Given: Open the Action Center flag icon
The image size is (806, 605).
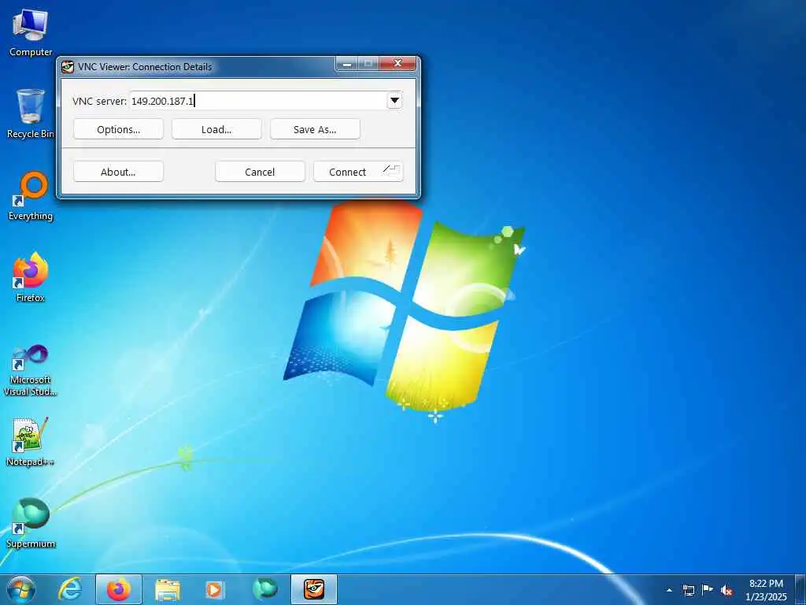Looking at the screenshot, I should point(708,590).
